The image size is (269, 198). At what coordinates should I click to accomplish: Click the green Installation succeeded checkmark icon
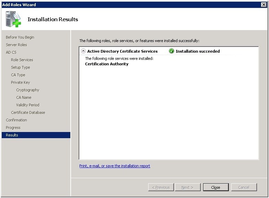coord(171,51)
